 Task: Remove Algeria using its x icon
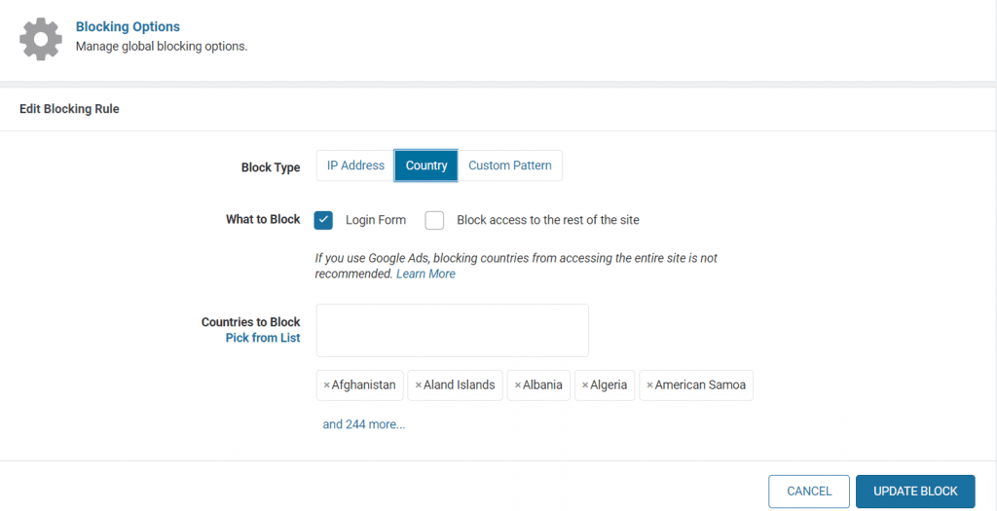point(585,385)
